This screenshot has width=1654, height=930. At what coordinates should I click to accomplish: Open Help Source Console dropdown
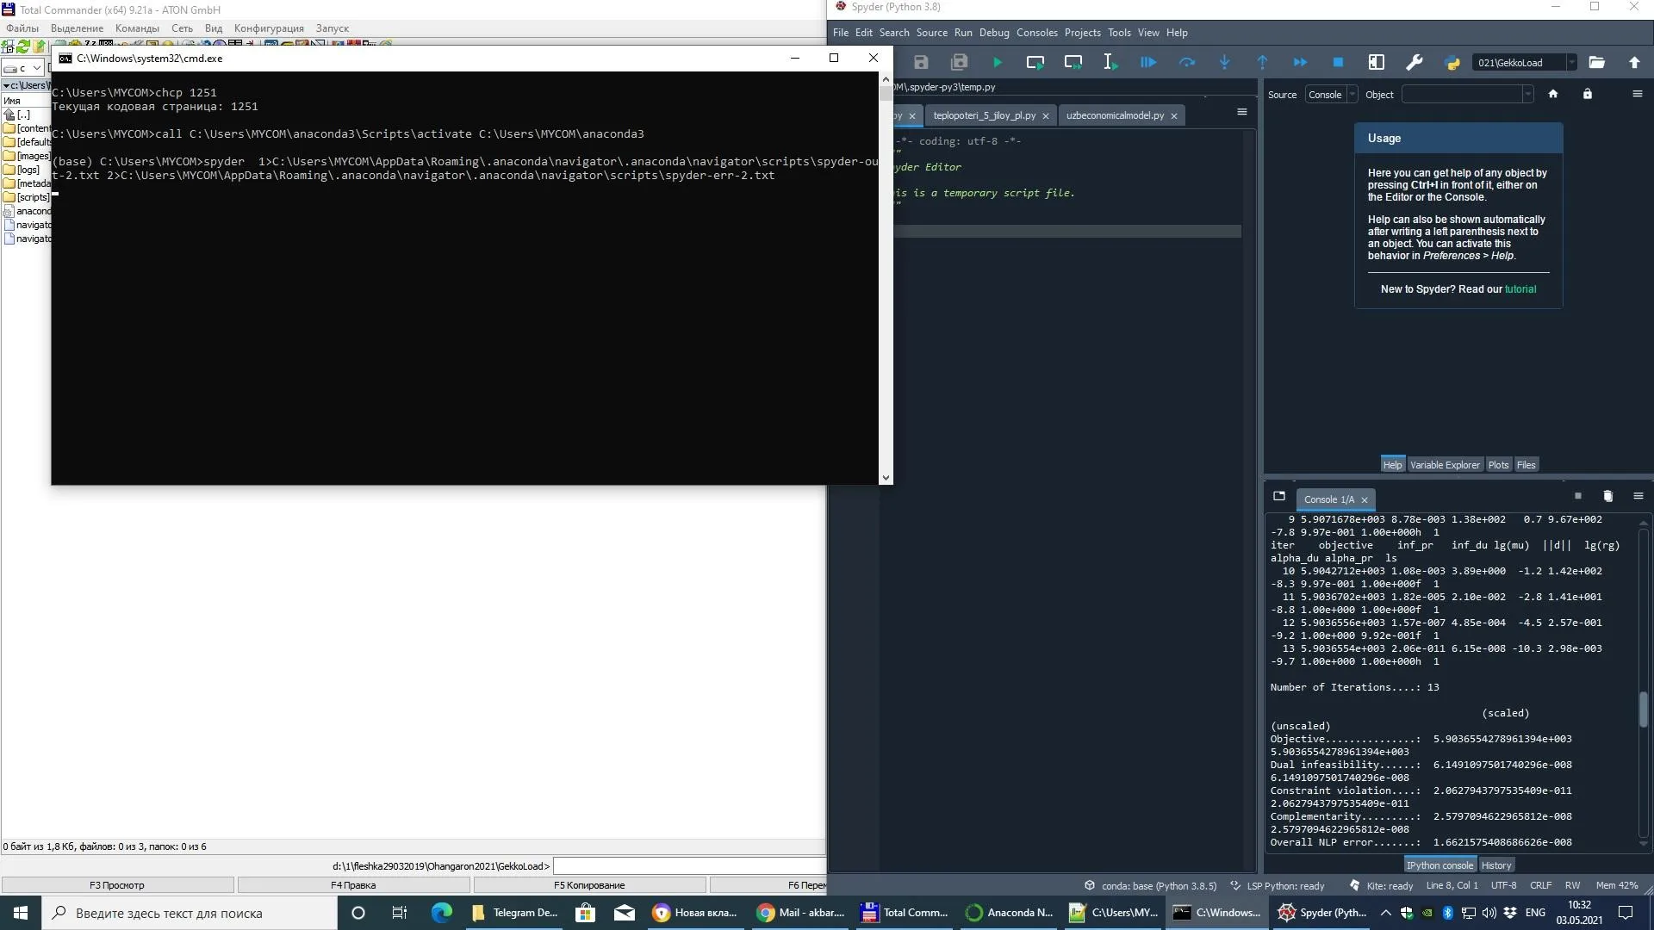click(x=1331, y=95)
